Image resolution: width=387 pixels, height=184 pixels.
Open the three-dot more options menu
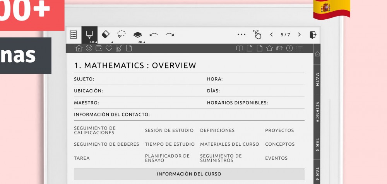coord(241,35)
